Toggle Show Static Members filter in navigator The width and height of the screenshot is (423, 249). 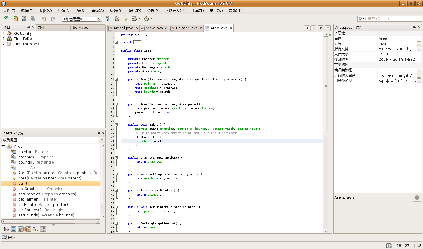21,229
